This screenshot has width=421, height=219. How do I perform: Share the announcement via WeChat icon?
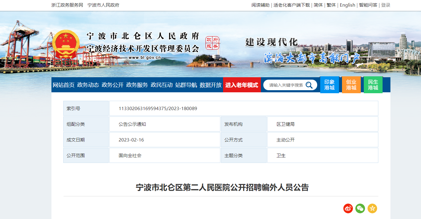click(360, 208)
